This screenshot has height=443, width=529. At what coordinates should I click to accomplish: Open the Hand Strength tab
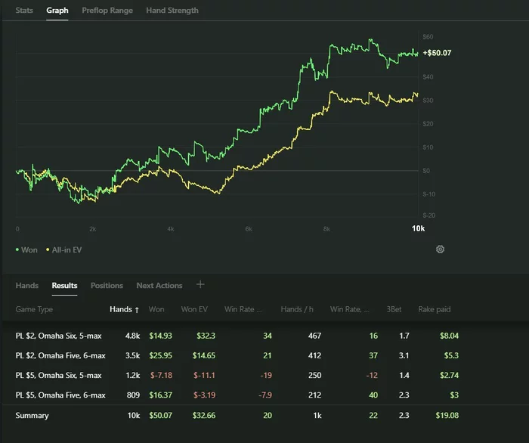coord(172,11)
